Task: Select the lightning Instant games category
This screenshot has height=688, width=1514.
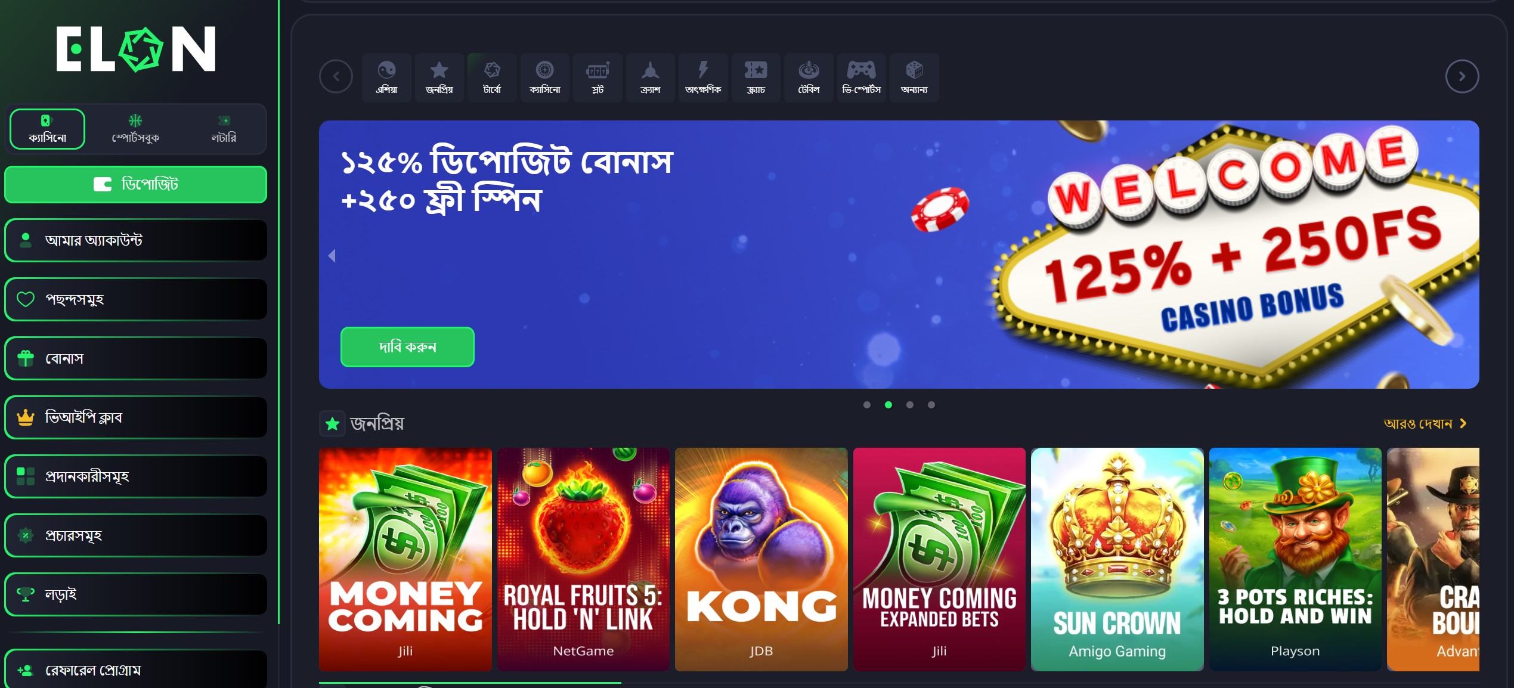Action: [x=703, y=78]
